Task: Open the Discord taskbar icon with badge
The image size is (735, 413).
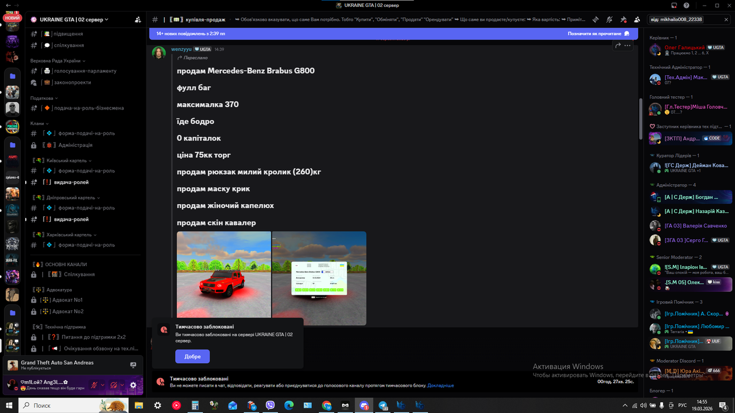Action: point(364,405)
